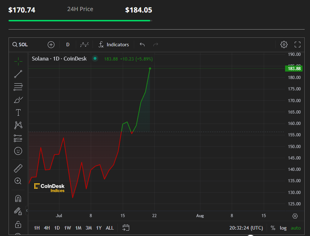310x236 pixels.
Task: Open the forecasting and measurement tools
Action: tap(18, 138)
